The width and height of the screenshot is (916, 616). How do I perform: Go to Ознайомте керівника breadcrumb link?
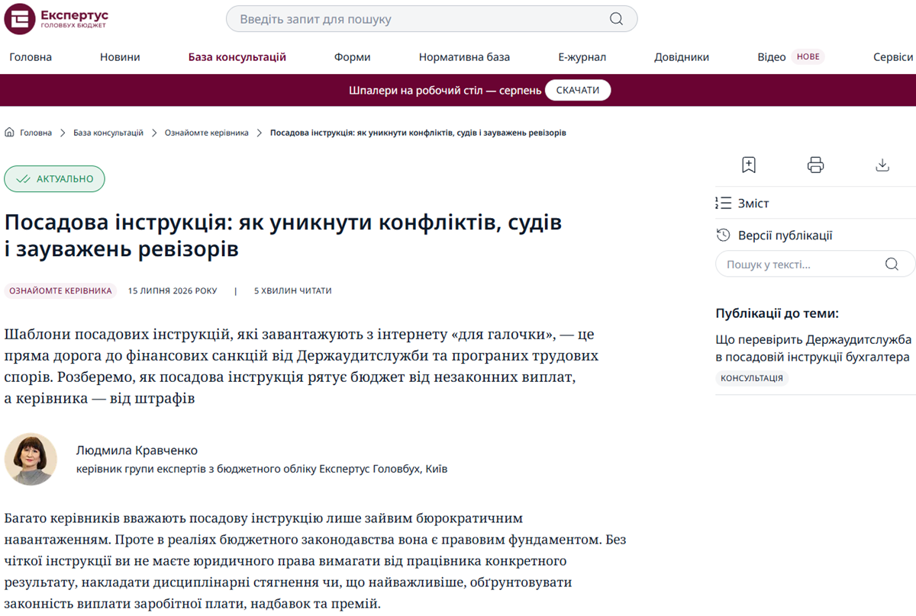pyautogui.click(x=207, y=133)
